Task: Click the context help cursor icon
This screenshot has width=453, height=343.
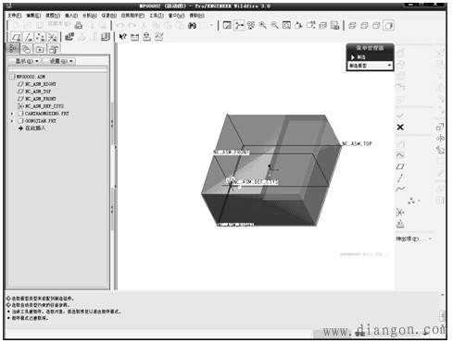Action: [122, 37]
